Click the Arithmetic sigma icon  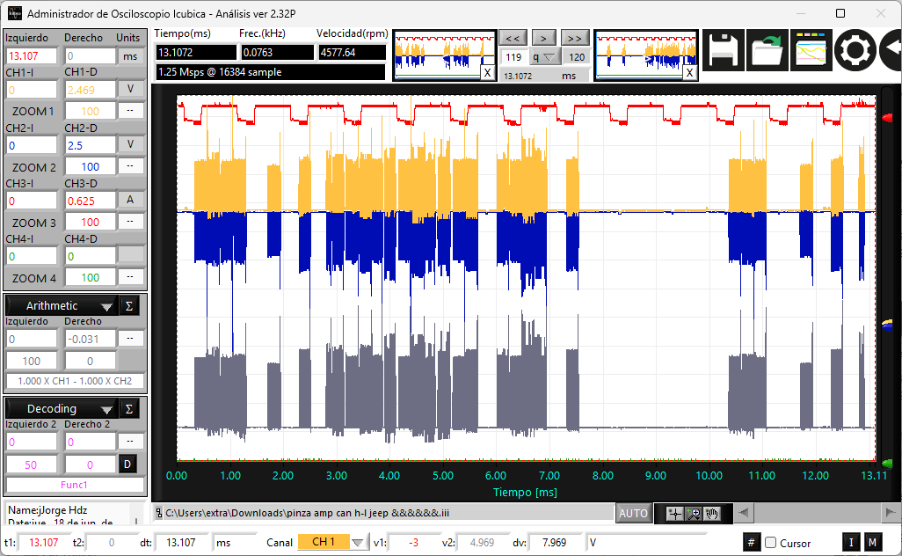(x=129, y=305)
